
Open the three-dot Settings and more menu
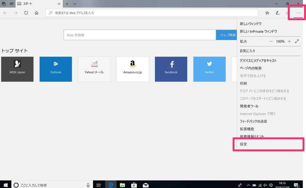click(x=298, y=13)
